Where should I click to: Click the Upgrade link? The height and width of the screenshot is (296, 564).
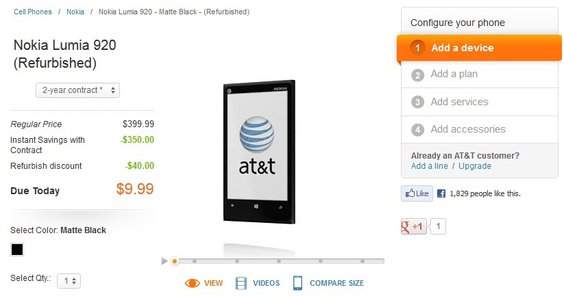[475, 165]
